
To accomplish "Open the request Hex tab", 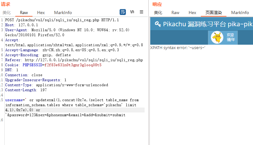I will pos(41,12).
